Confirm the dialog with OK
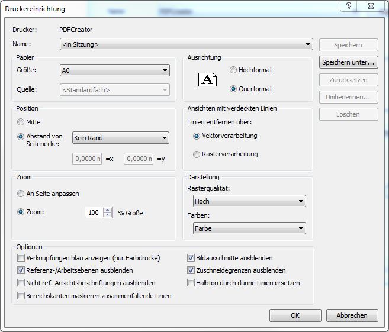The width and height of the screenshot is (389, 332). pos(295,315)
